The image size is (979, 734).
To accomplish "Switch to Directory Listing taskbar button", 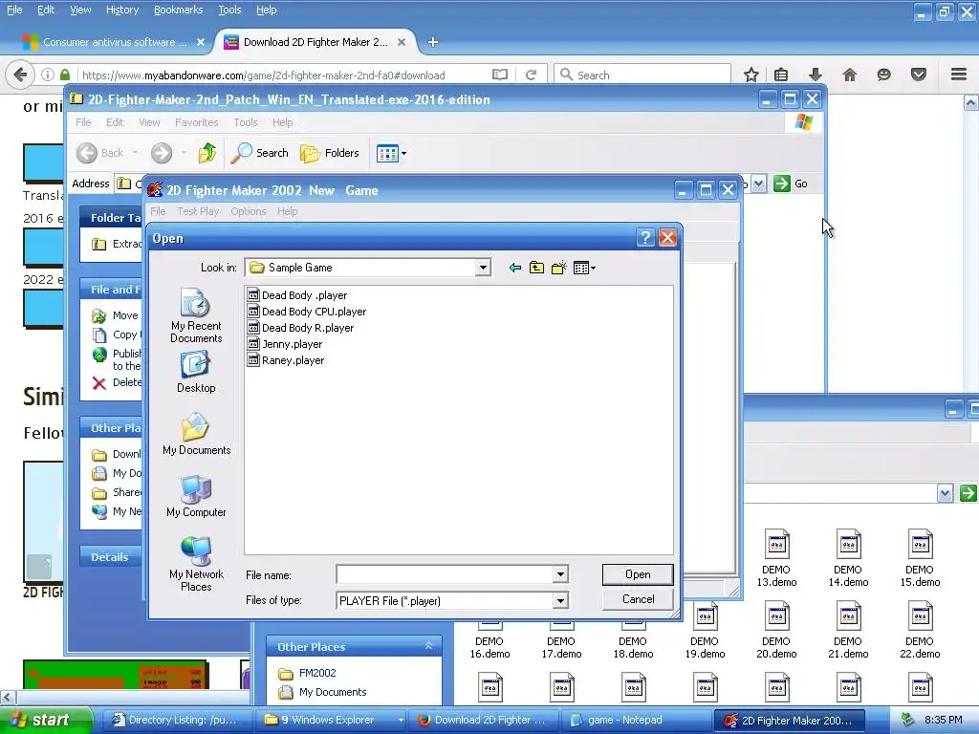I will 178,721.
